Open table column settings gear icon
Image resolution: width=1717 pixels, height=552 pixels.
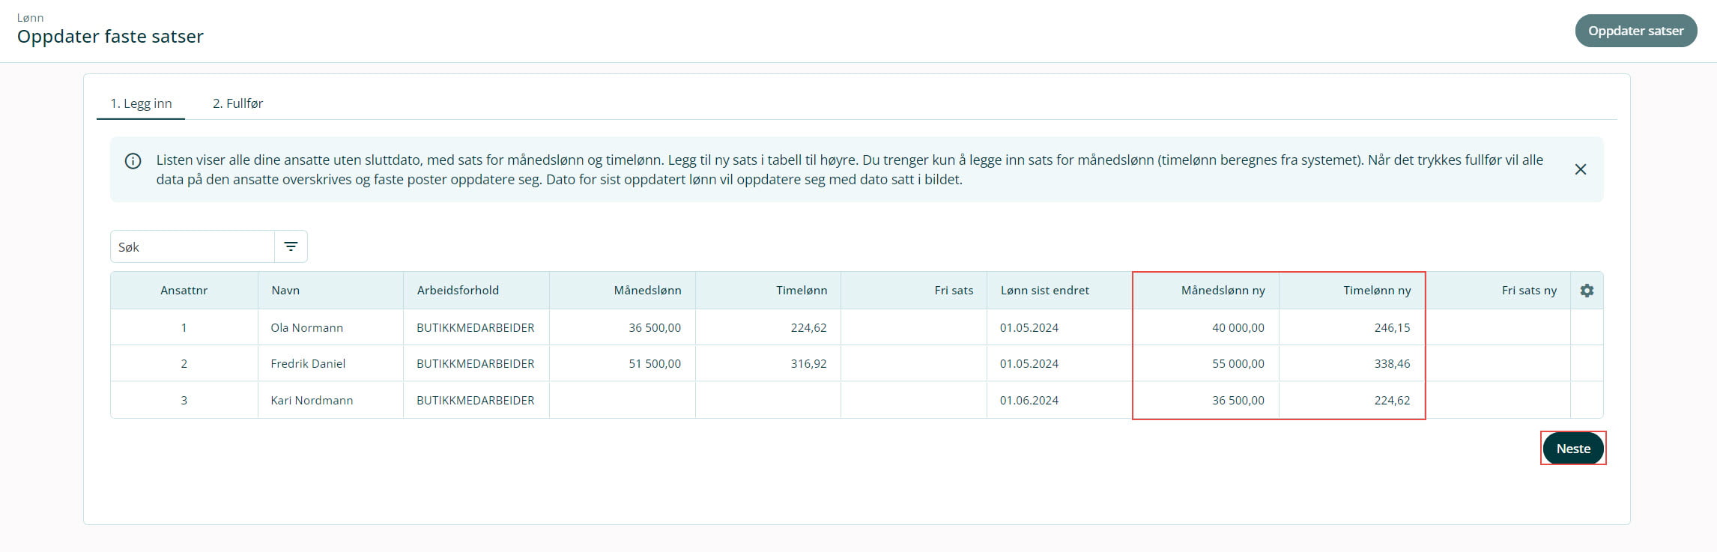point(1586,291)
